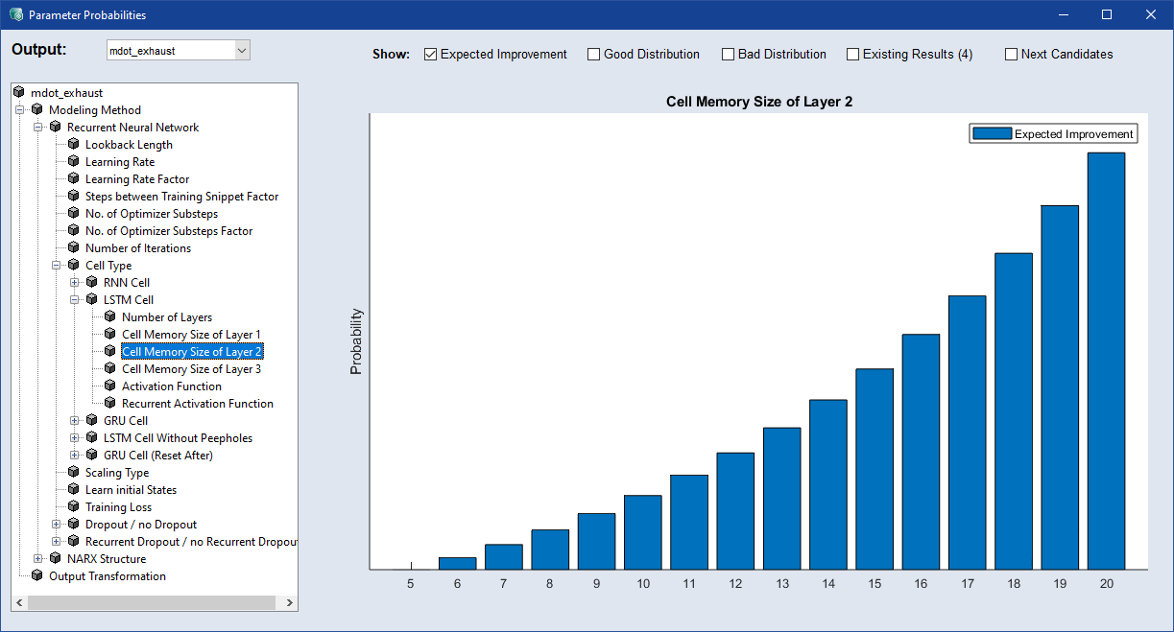
Task: Enable the Good Distribution checkbox
Action: point(594,55)
